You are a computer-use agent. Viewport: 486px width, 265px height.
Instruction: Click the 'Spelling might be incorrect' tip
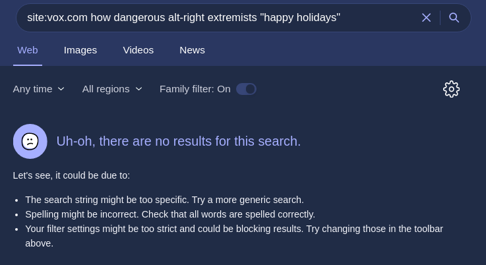point(170,214)
